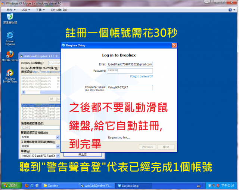Viewport: 239px width, 190px height.
Task: Expand the Intel 21140 network adapter dropdown
Action: (x=58, y=156)
